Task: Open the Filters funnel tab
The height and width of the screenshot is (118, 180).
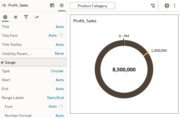Action: [26, 17]
